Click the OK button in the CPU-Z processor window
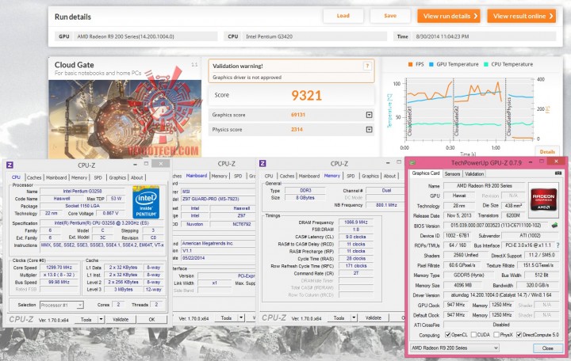This screenshot has height=361, width=571. click(151, 320)
